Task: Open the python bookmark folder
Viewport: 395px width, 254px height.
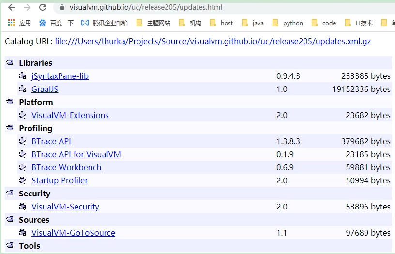Action: [x=288, y=23]
